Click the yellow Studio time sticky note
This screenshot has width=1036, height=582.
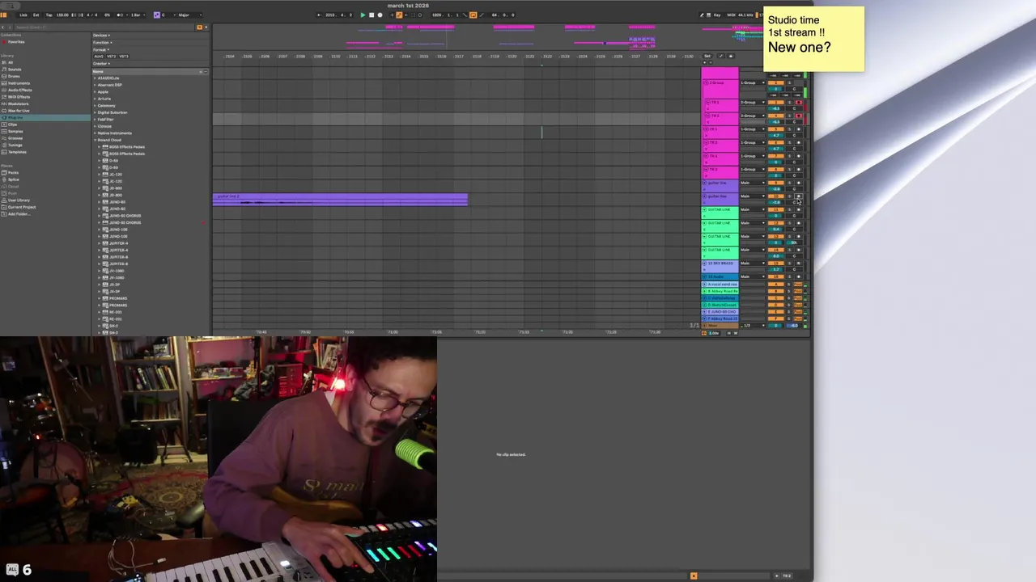point(813,39)
